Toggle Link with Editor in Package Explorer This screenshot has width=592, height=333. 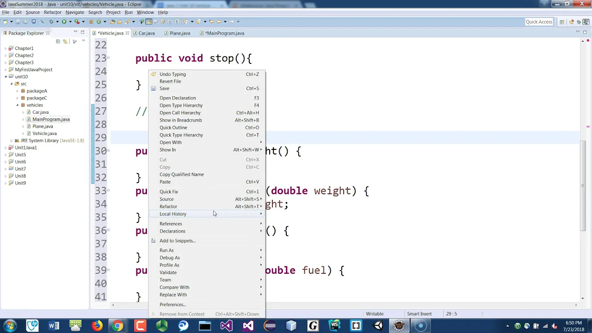coord(65,41)
